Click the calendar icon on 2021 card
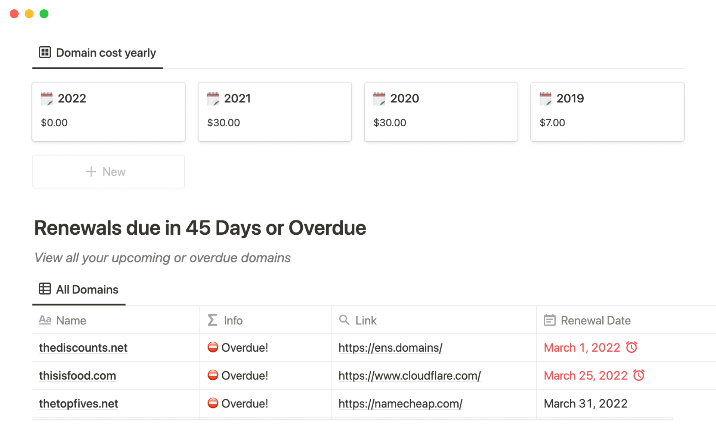716x447 pixels. point(213,99)
